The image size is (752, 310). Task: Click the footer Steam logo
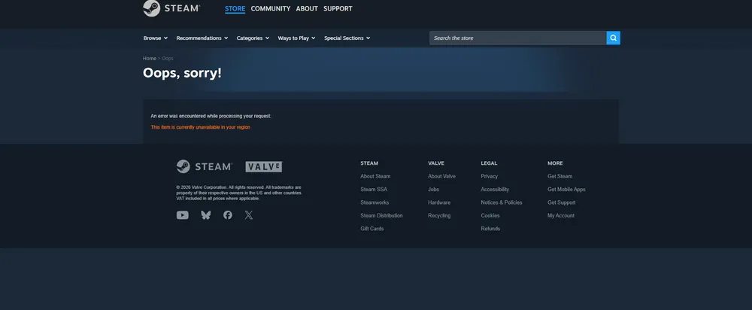point(205,166)
